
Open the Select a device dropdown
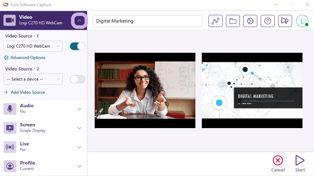[33, 79]
